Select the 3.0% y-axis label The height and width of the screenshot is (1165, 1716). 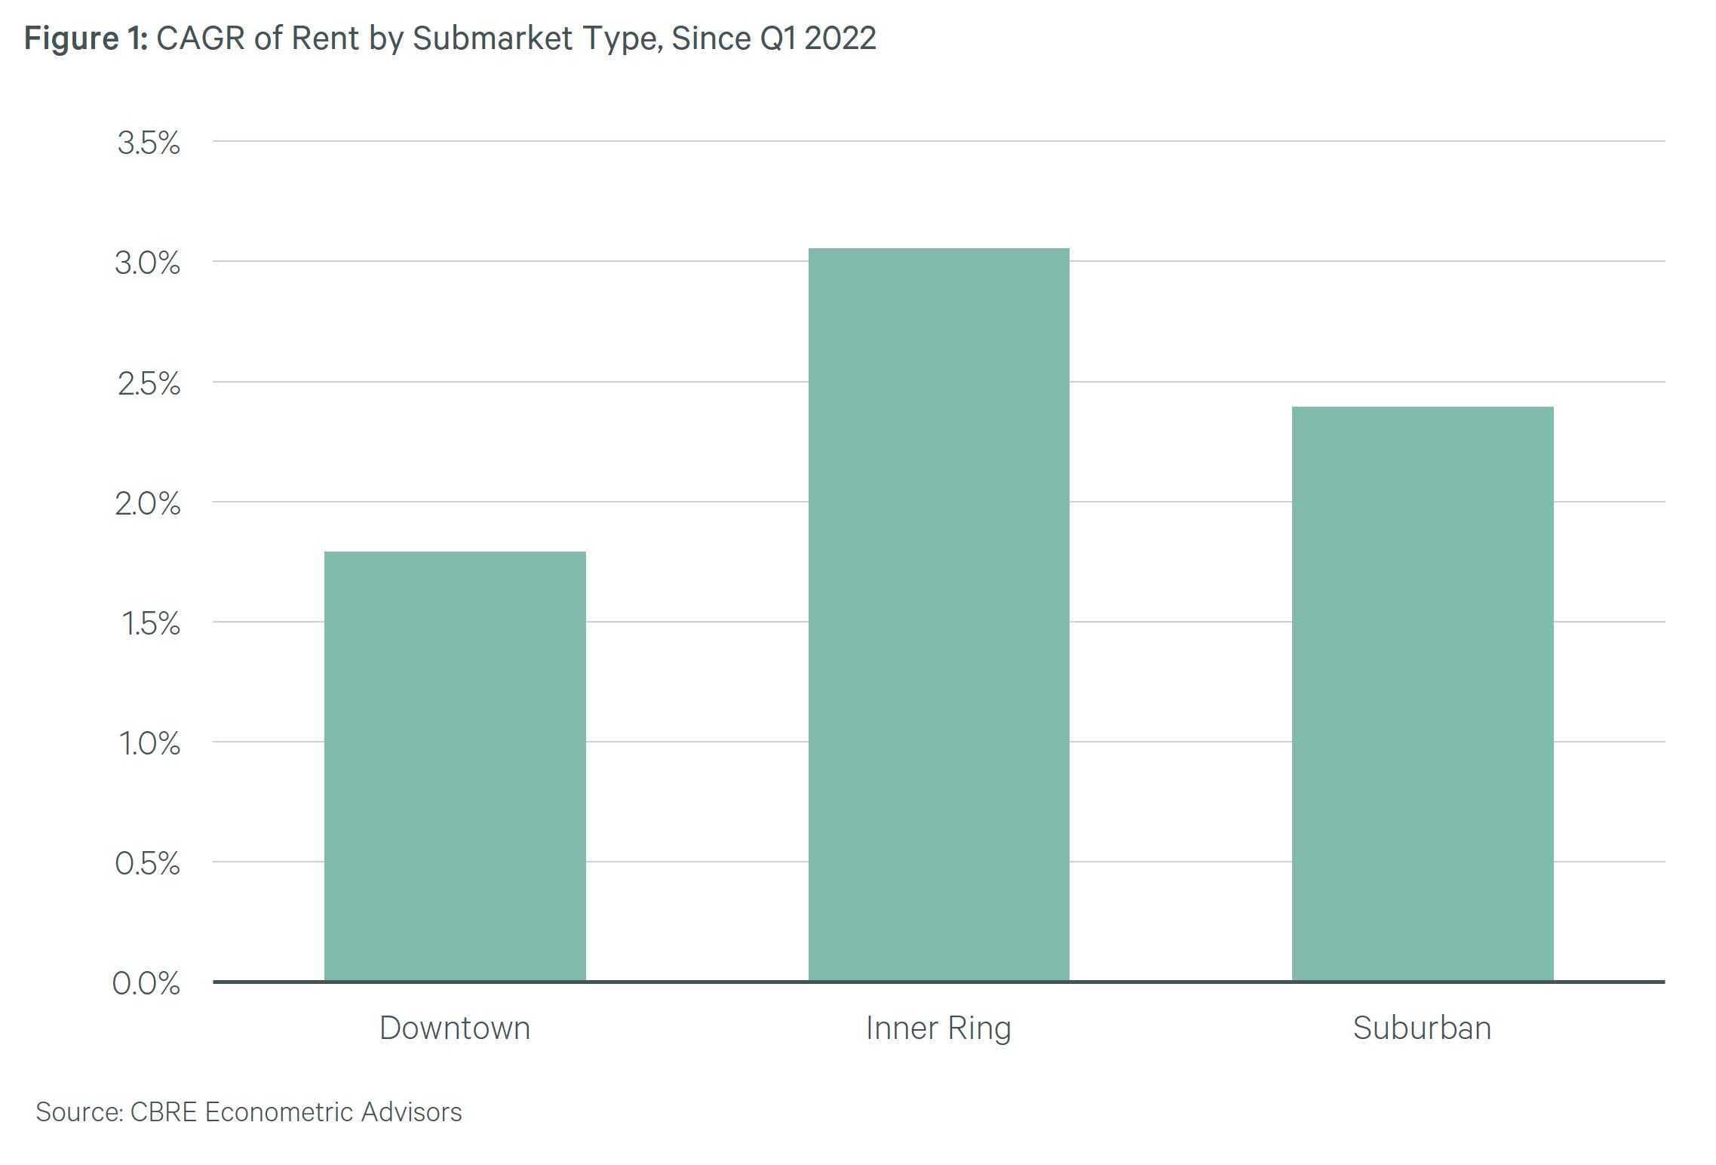pyautogui.click(x=148, y=263)
